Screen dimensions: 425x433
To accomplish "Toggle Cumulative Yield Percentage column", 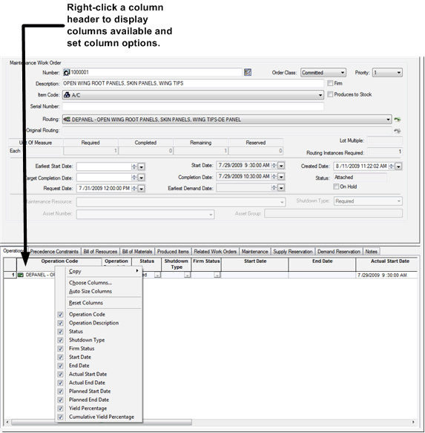I will (60, 417).
